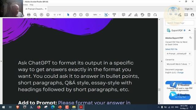Open File Explorer from taskbar

coord(74,107)
